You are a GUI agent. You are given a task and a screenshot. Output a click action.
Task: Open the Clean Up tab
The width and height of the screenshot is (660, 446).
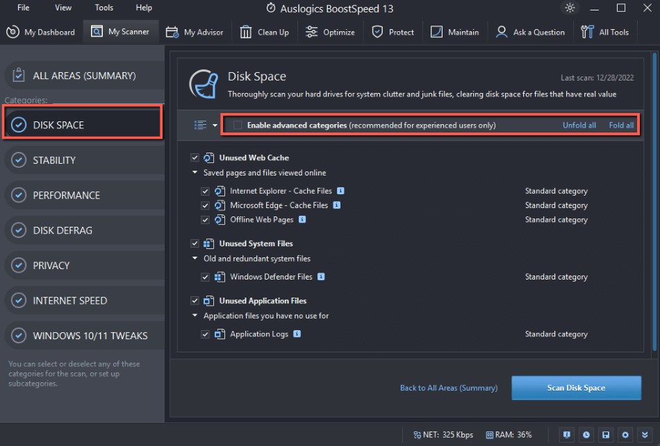(264, 32)
